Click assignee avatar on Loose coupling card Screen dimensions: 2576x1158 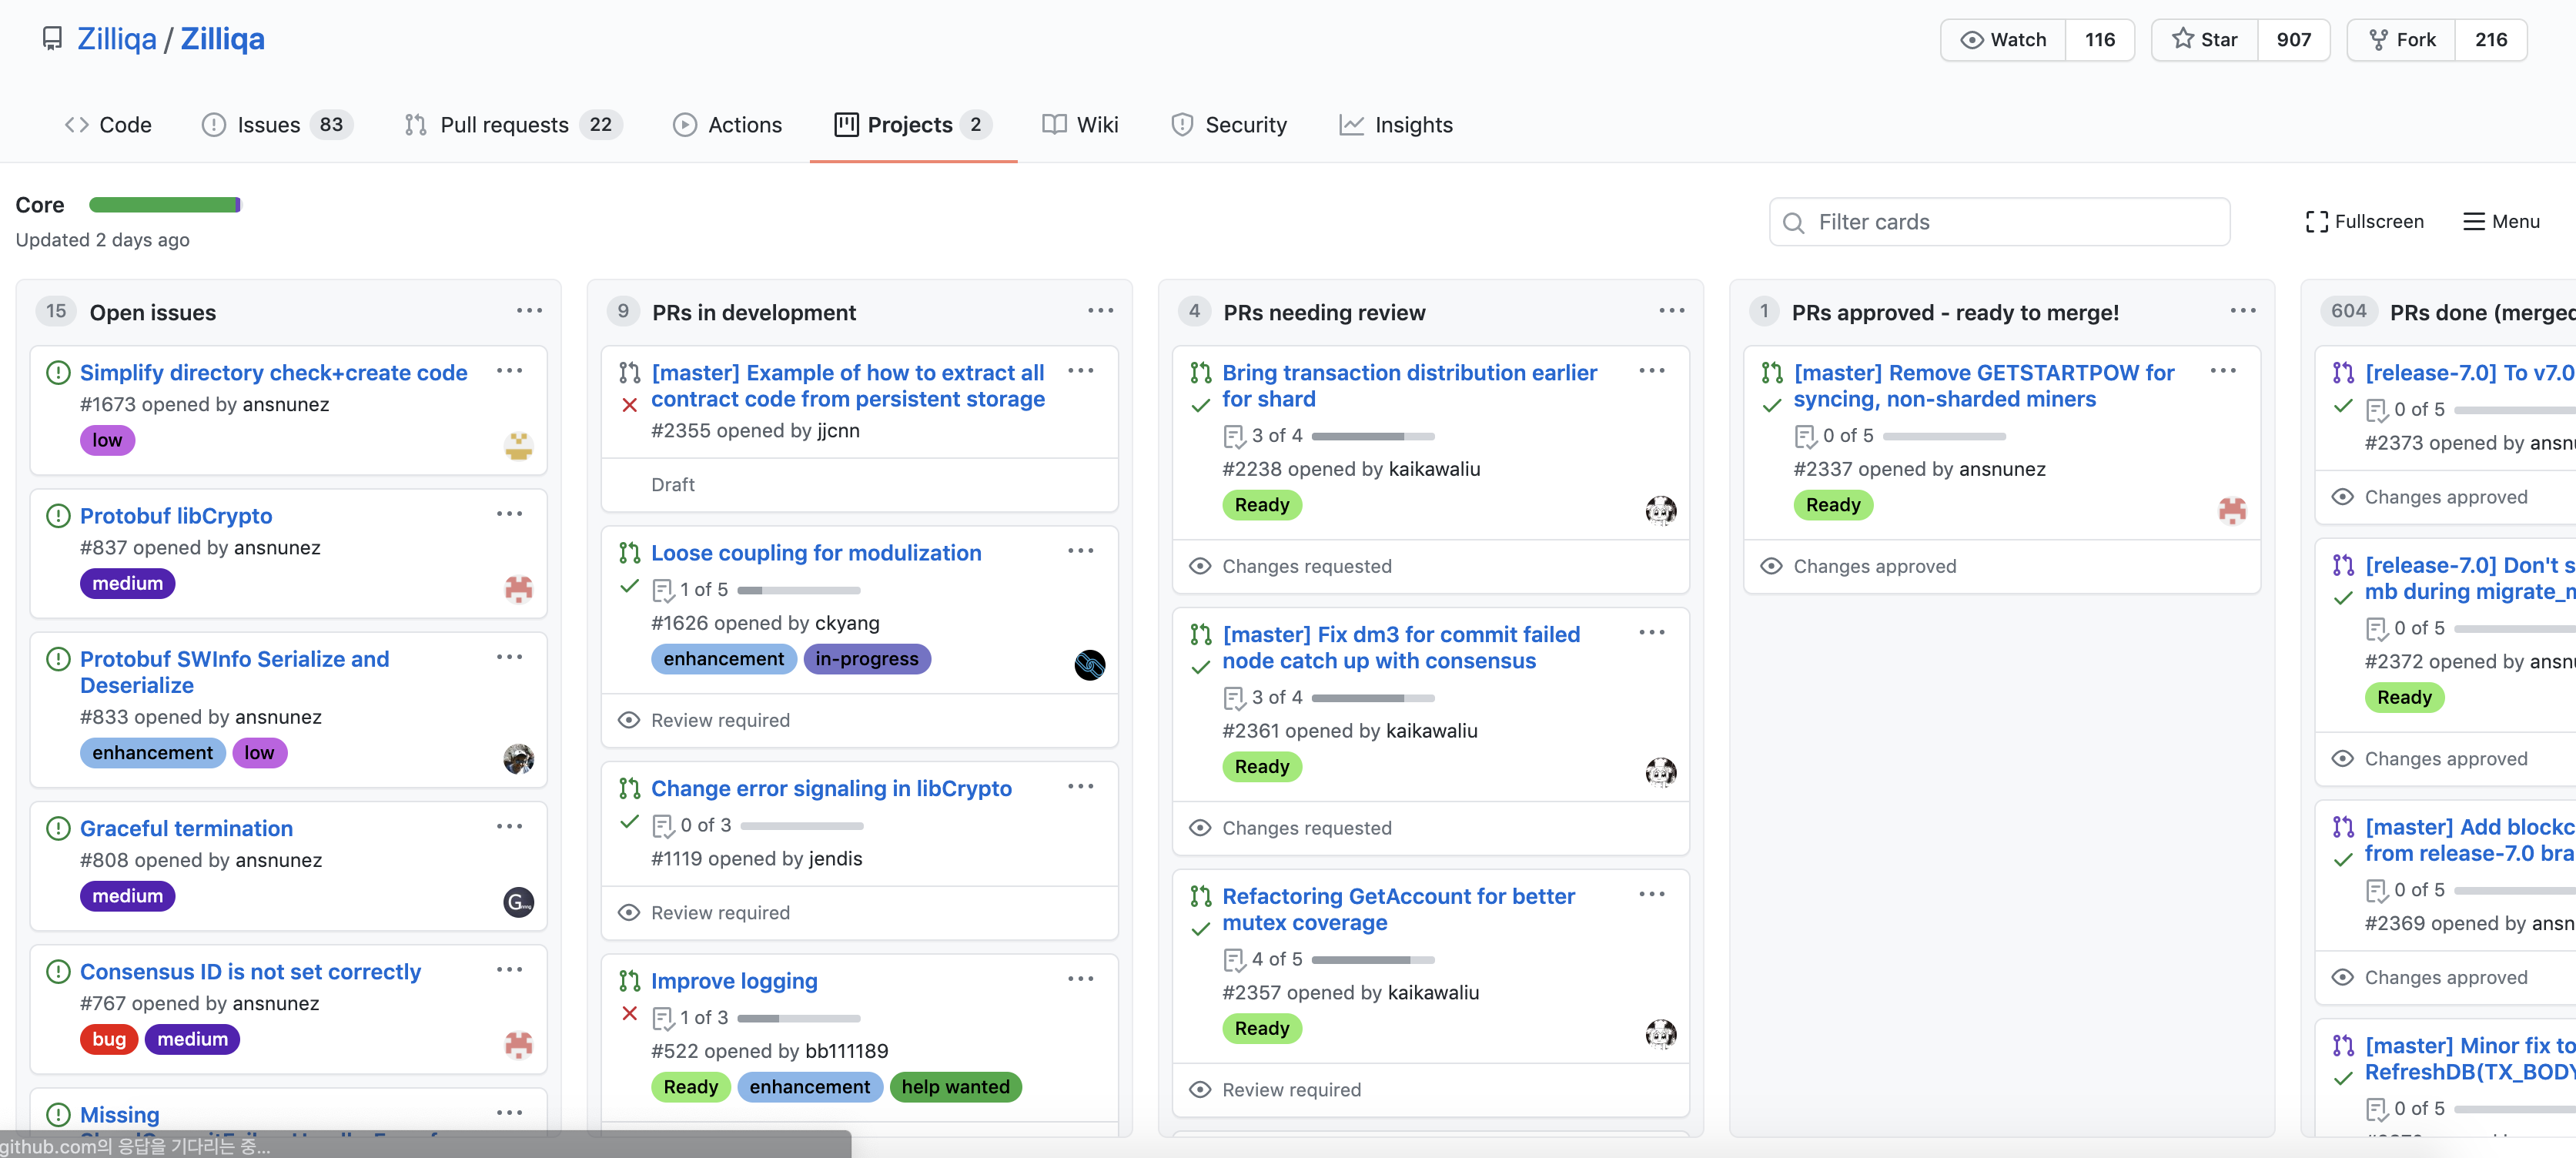coord(1089,664)
